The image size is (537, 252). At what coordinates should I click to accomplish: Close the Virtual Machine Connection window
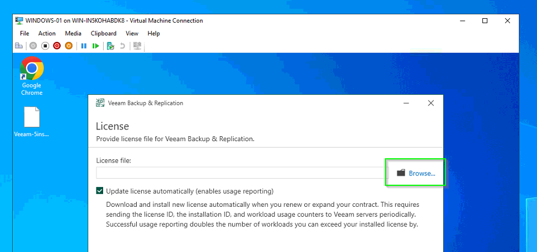pos(507,20)
